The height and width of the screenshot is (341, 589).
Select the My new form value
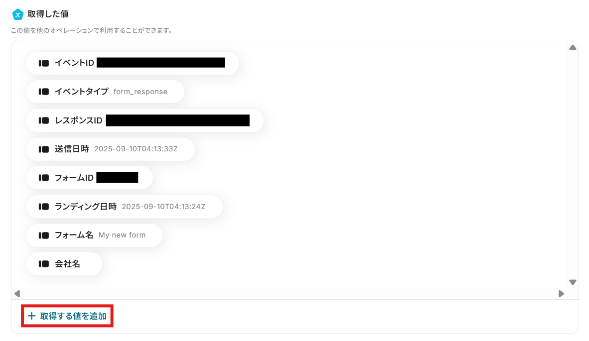click(x=122, y=235)
